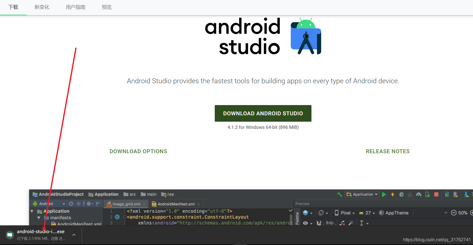The image size is (473, 245).
Task: Open the Guidelines dropdown in Preview toolbar
Action: click(364, 223)
